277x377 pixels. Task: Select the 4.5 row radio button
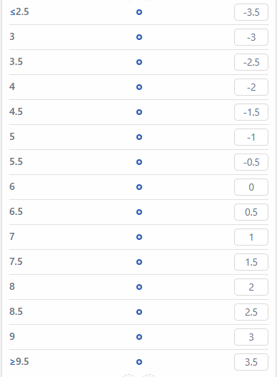139,112
